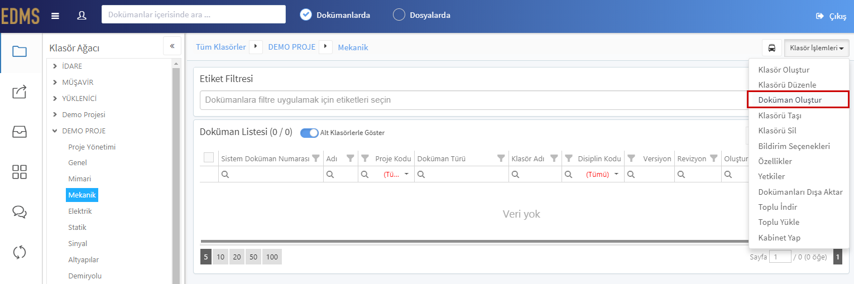Choose Toplu Yükle menu item
Screen dimensions: 854x284
(799, 222)
